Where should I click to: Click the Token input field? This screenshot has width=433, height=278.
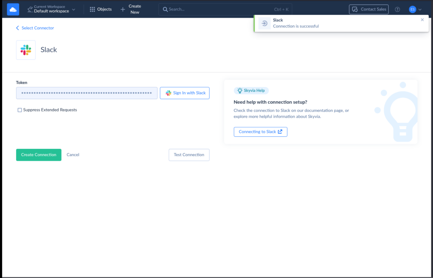87,93
